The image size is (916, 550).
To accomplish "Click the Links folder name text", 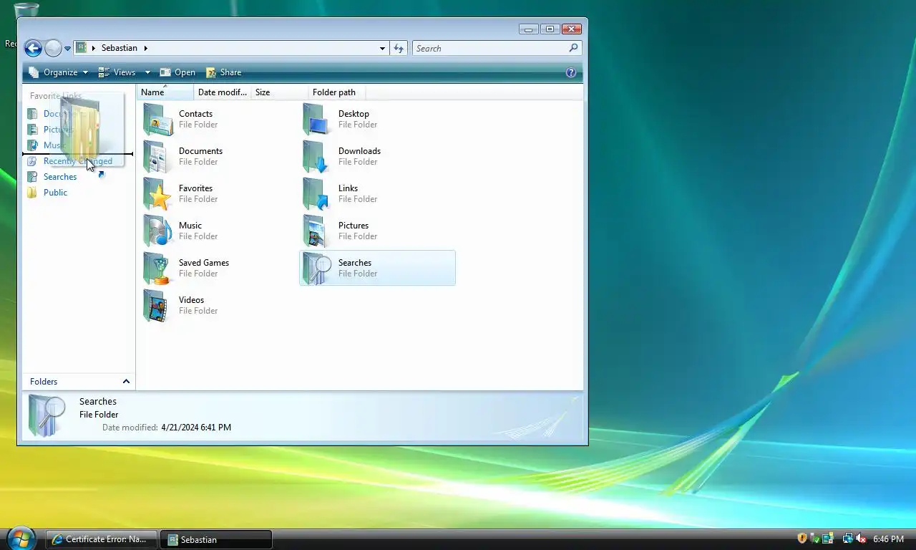I will pyautogui.click(x=348, y=188).
